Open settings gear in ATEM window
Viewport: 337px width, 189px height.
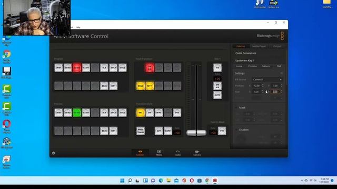click(x=54, y=153)
